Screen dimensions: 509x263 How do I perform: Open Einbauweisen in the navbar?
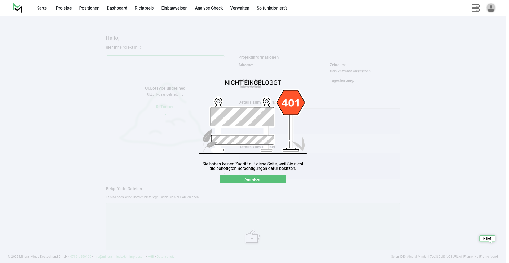pyautogui.click(x=174, y=8)
